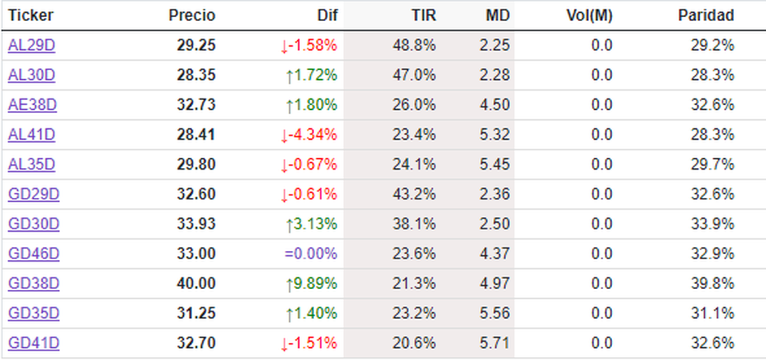Select the AL35D ticker link

tap(31, 165)
